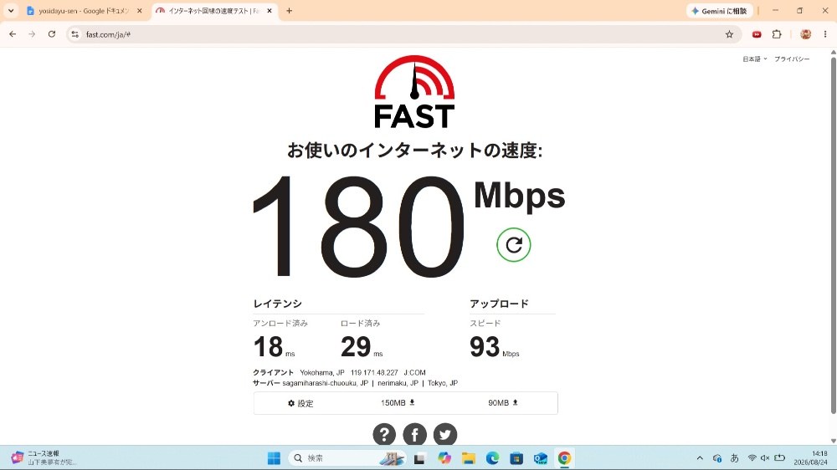
Task: Click the taskbar 検索 search box
Action: point(347,458)
